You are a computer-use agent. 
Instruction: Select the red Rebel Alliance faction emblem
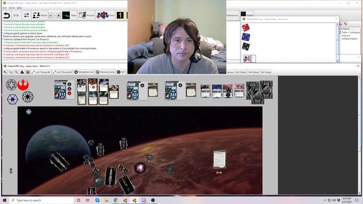tap(23, 84)
